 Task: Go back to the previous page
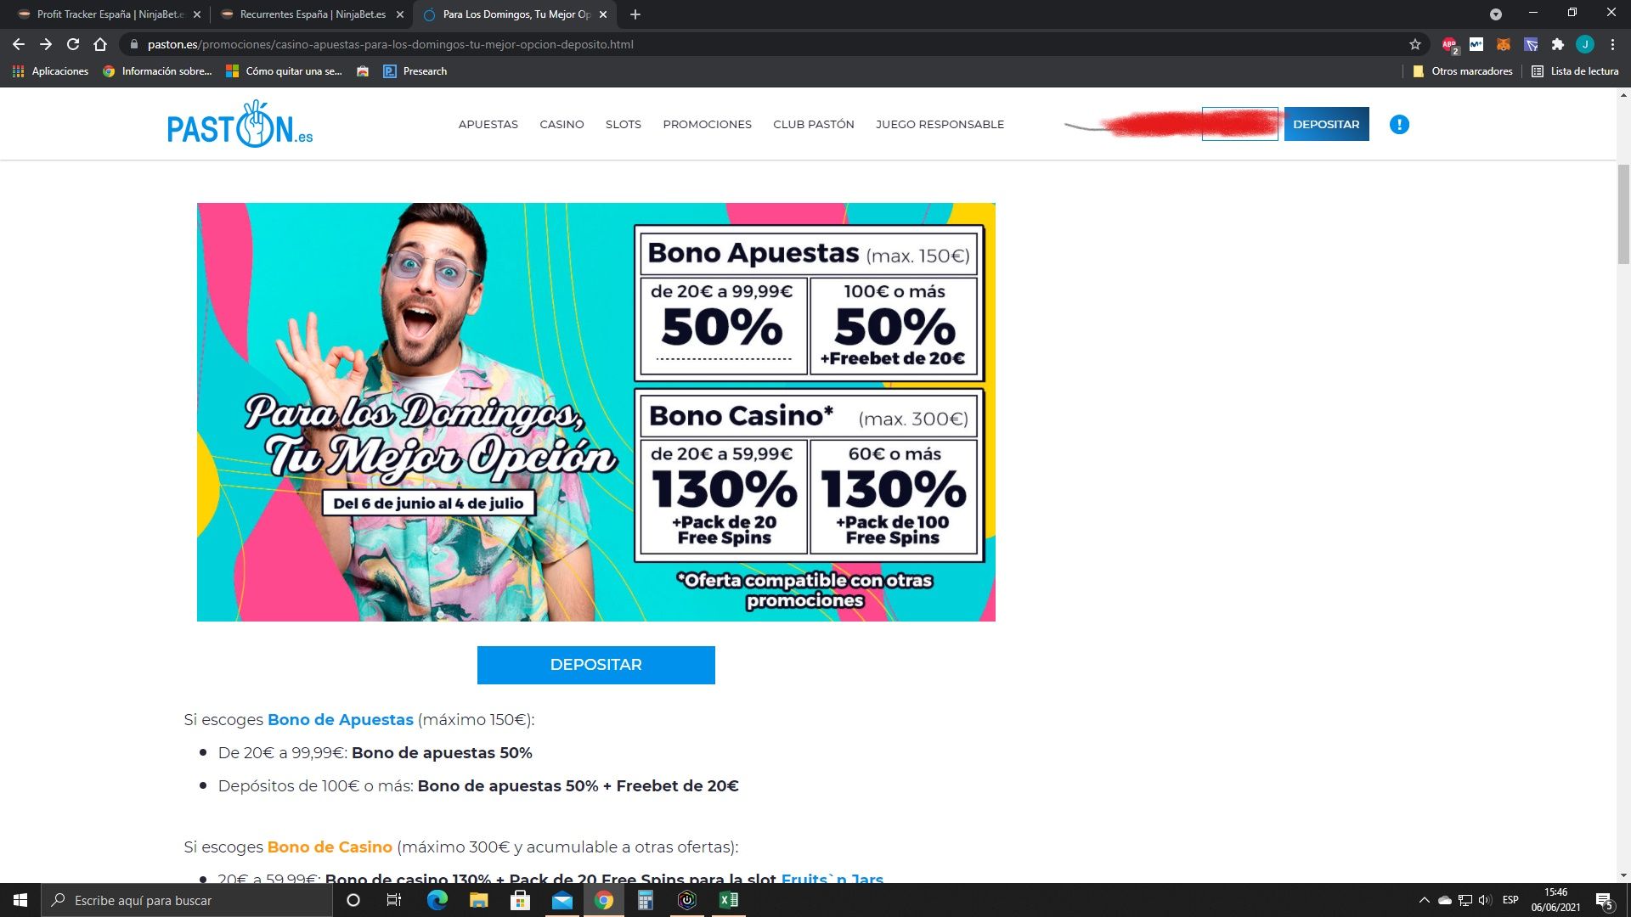(x=19, y=44)
